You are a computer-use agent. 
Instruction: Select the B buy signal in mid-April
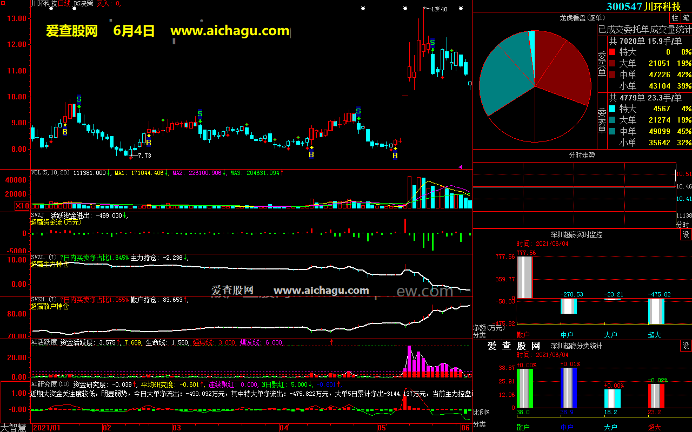tap(311, 155)
